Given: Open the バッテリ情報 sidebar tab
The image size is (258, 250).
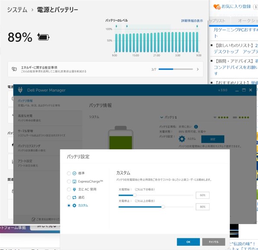Looking at the screenshot, I should tap(48, 103).
